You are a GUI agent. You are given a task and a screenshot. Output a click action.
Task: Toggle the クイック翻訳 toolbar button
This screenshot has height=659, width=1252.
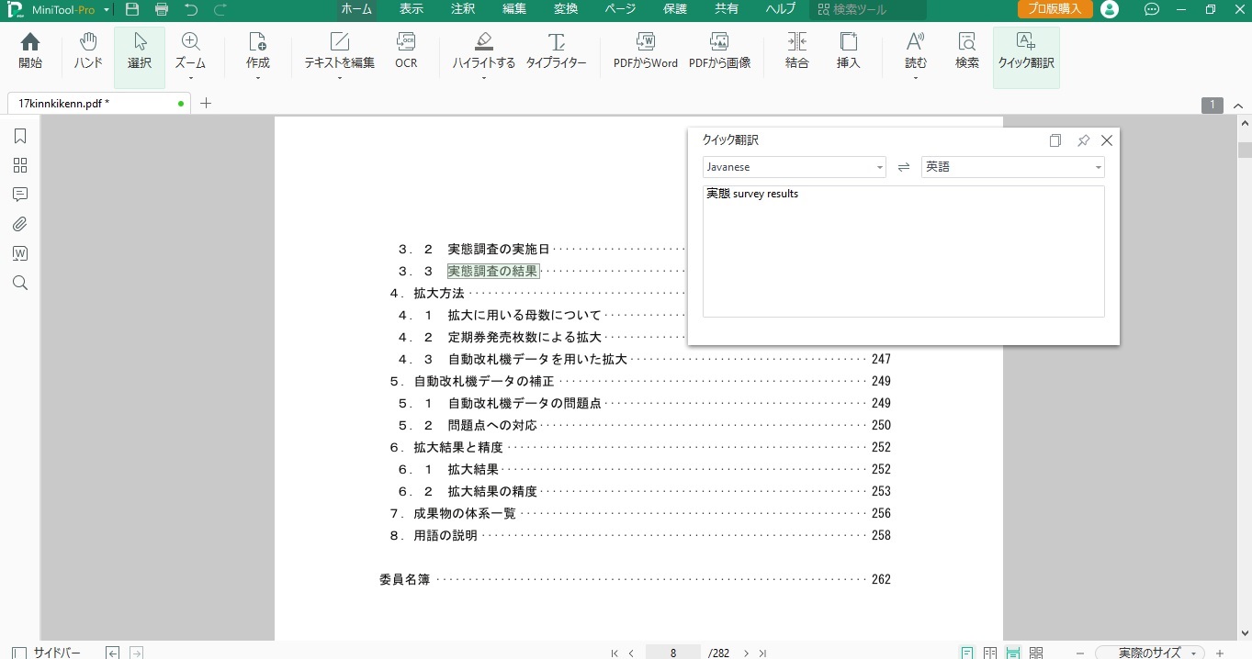(1026, 52)
